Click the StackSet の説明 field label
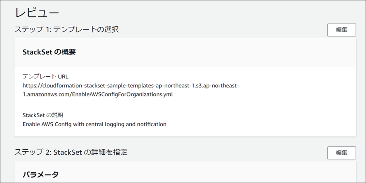 (43, 115)
